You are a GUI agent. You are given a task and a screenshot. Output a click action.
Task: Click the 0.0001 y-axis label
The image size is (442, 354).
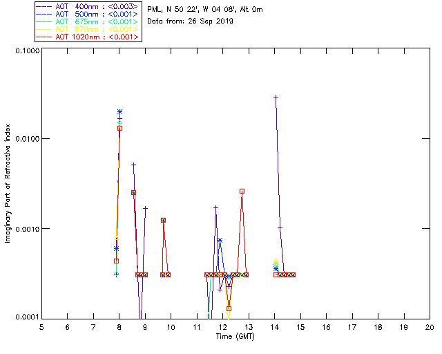pos(27,317)
